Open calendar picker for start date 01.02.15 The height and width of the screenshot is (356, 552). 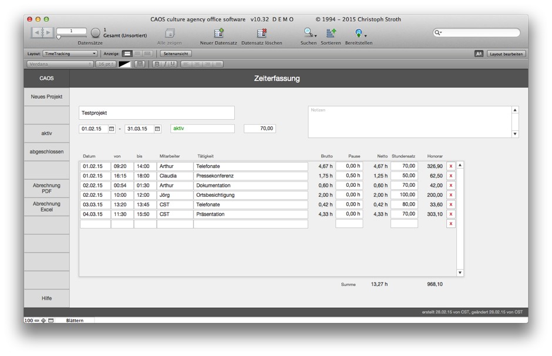click(112, 129)
